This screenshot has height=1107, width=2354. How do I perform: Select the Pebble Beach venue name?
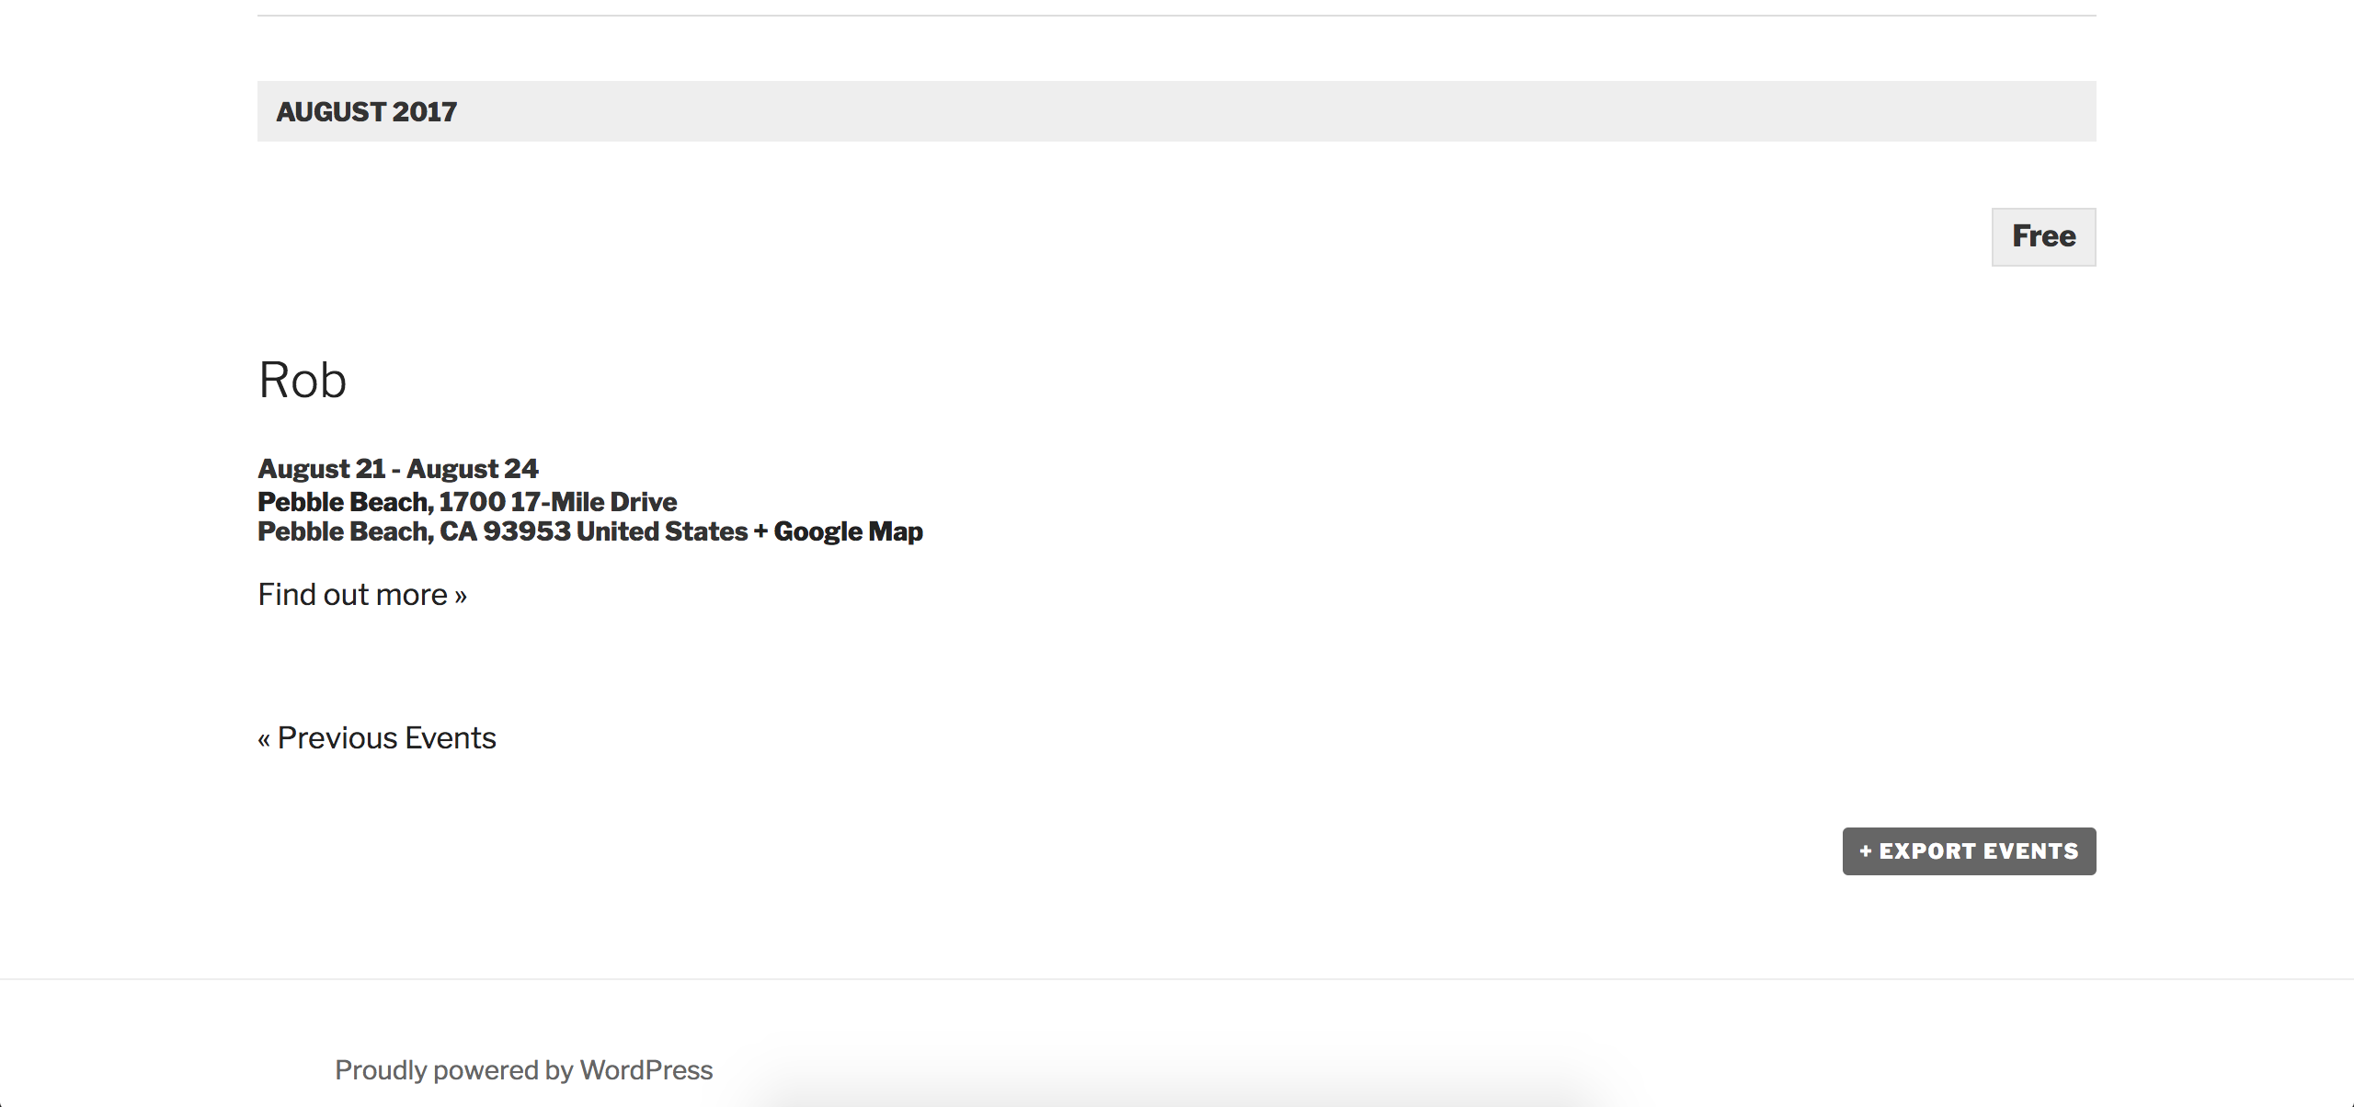(343, 502)
